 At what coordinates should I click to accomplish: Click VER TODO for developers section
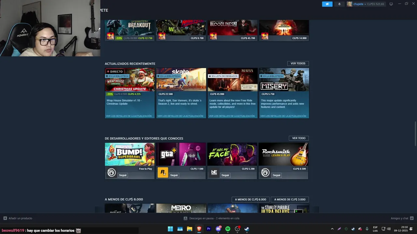[298, 138]
